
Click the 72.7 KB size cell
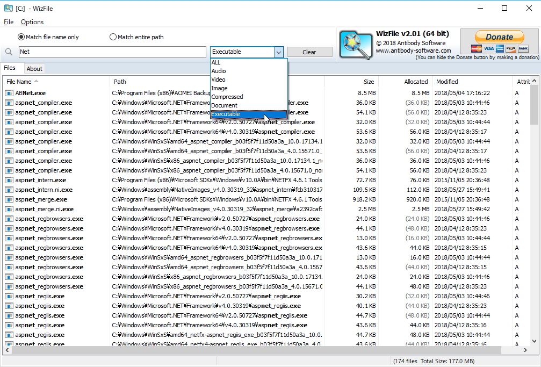[x=366, y=180]
